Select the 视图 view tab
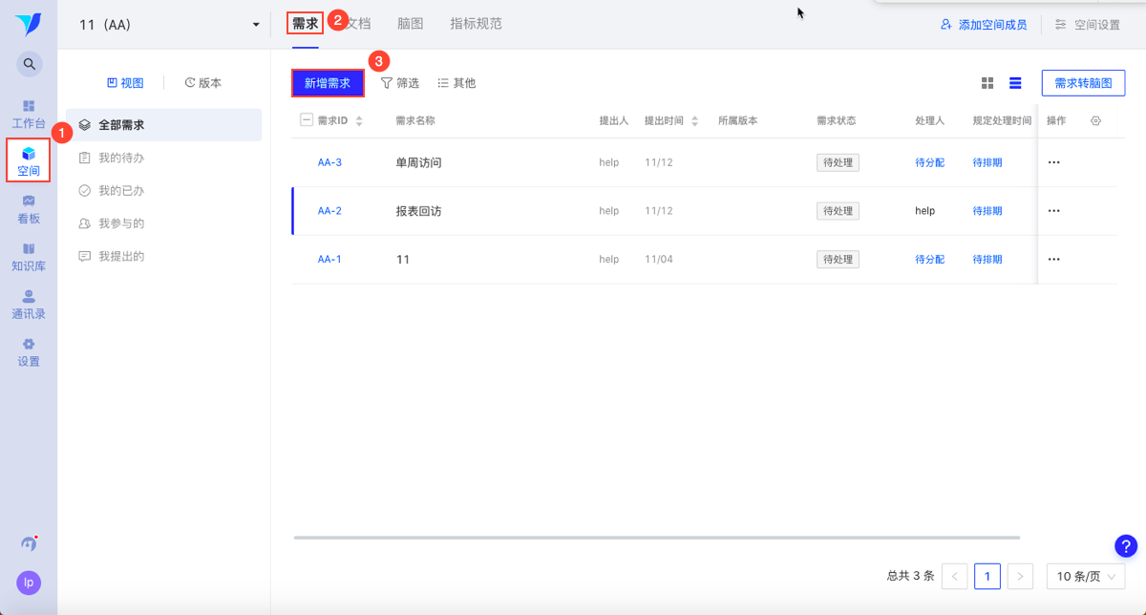Image resolution: width=1146 pixels, height=615 pixels. point(125,83)
